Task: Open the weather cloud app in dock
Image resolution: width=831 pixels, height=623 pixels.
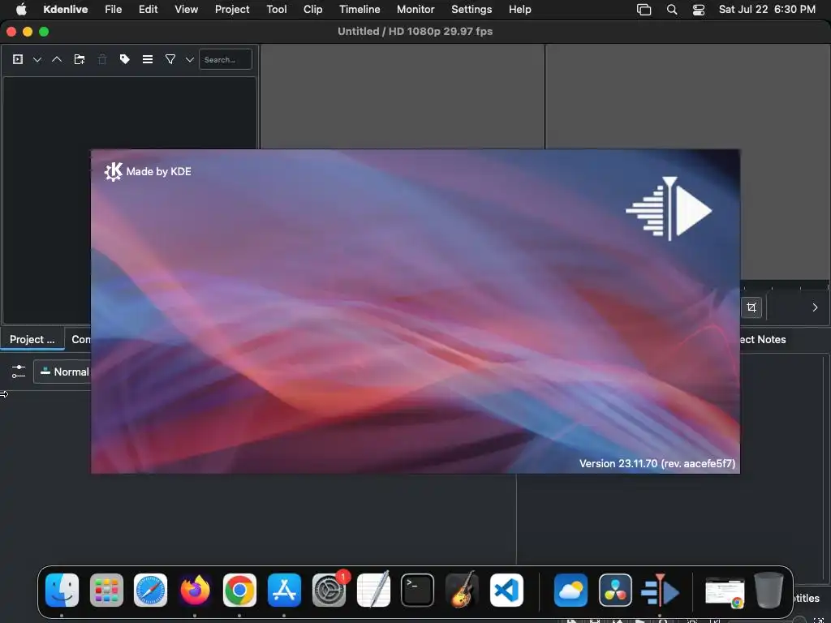Action: (571, 591)
